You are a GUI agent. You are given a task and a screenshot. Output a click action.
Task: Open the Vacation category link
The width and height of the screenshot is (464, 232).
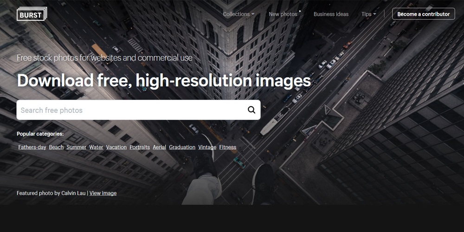pos(116,147)
